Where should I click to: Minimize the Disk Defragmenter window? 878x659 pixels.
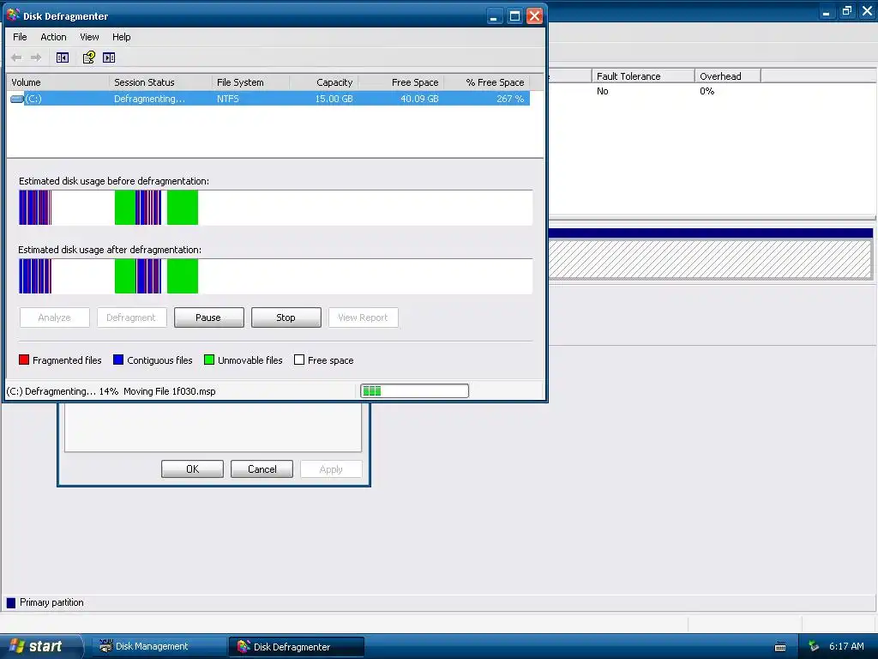493,15
